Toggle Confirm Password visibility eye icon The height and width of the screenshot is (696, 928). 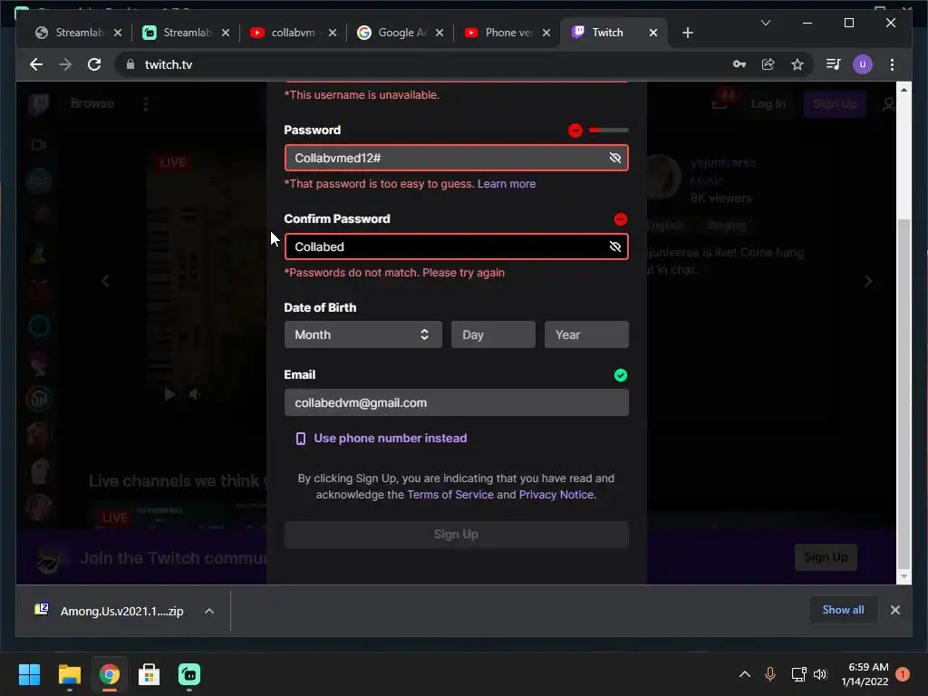[x=615, y=246]
